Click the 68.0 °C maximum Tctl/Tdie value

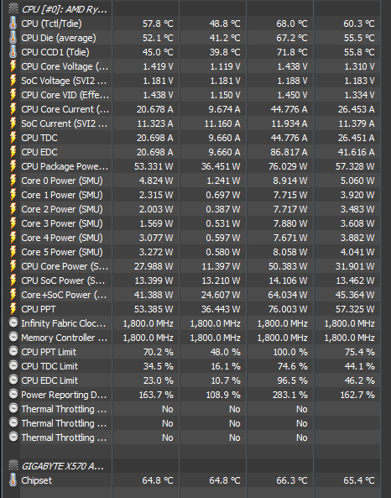pyautogui.click(x=292, y=24)
